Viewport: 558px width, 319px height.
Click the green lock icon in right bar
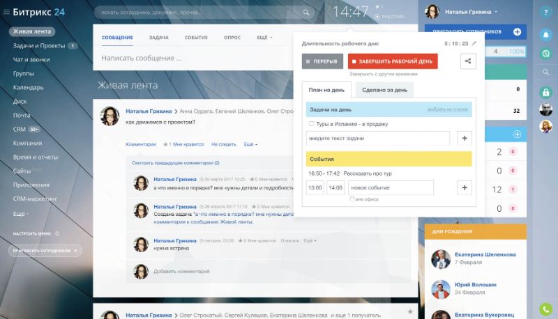pyautogui.click(x=545, y=92)
